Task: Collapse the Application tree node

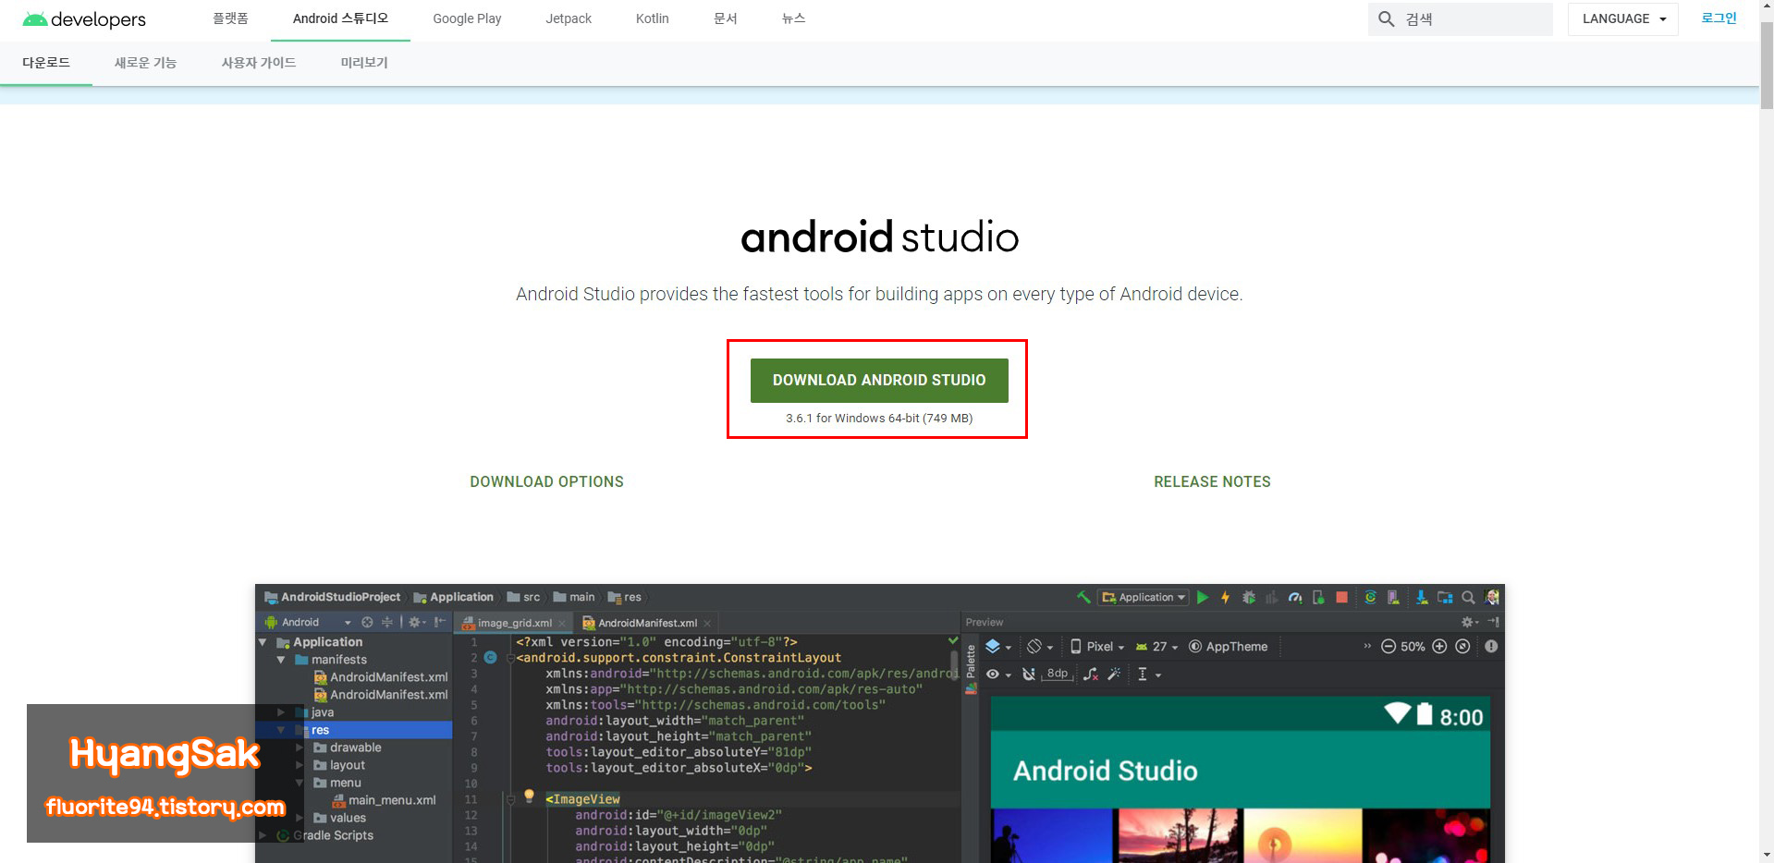Action: (263, 642)
